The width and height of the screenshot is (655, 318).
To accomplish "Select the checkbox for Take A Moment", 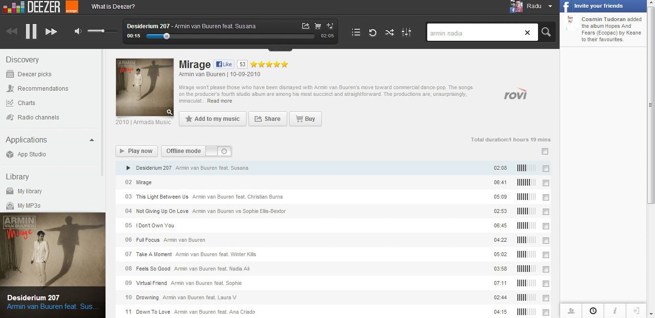I will point(546,255).
